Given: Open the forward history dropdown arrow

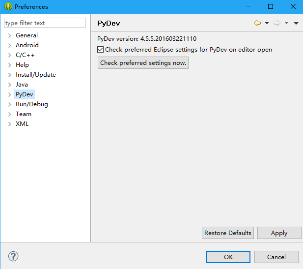Looking at the screenshot, I should tap(286, 23).
